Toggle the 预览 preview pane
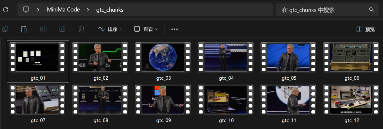 365,29
